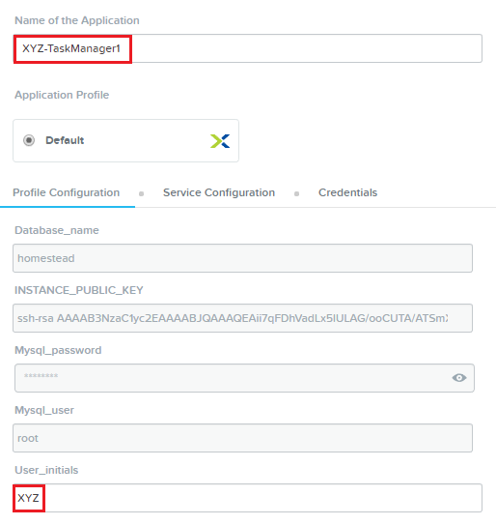Image resolution: width=496 pixels, height=525 pixels.
Task: Click the "Mysql_password" field label
Action: [x=58, y=350]
